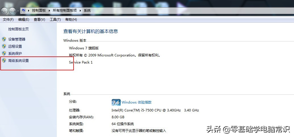Screen dimensions: 294x137
Task: Open 远程设置 link
Action: [x=15, y=47]
